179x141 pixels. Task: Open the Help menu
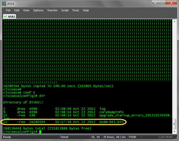86,10
